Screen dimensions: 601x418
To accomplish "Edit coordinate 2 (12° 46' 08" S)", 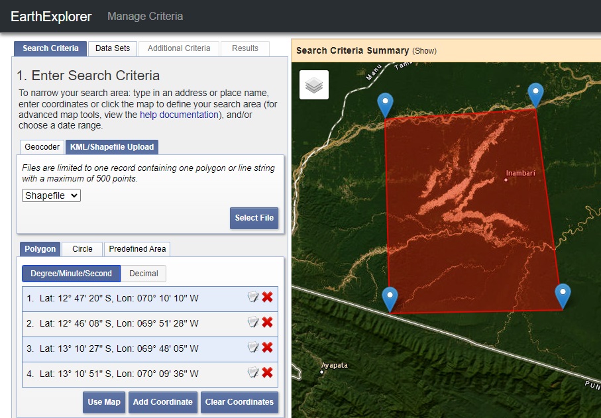I will (x=253, y=322).
